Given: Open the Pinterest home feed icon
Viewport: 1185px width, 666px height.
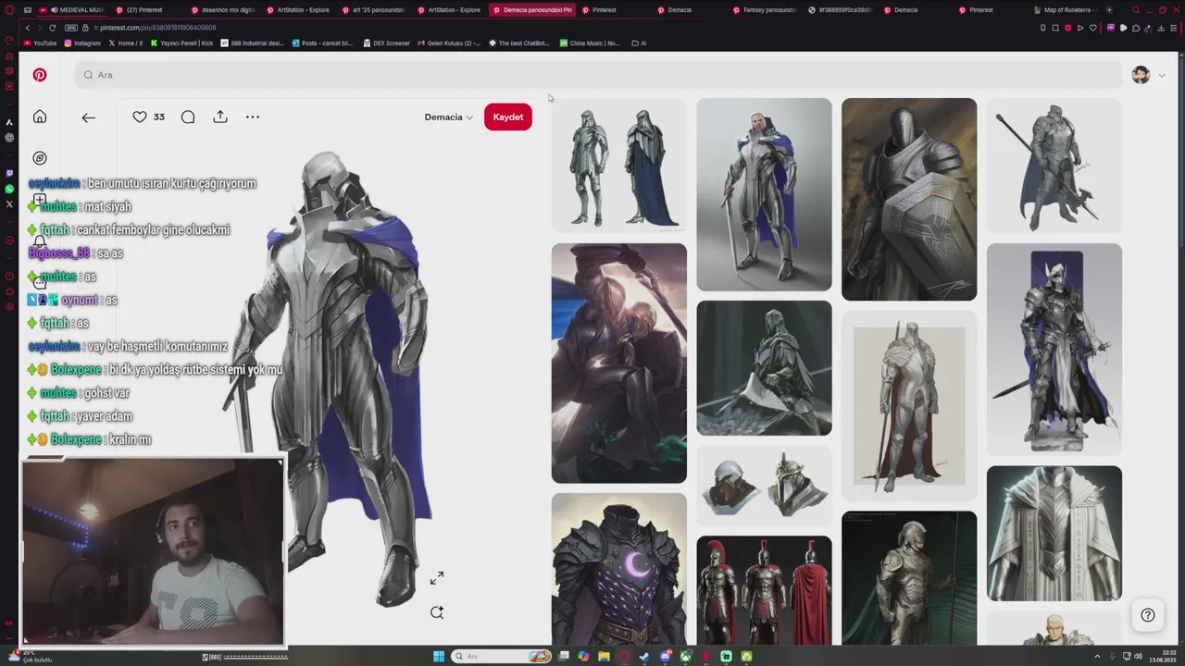Looking at the screenshot, I should click(40, 117).
